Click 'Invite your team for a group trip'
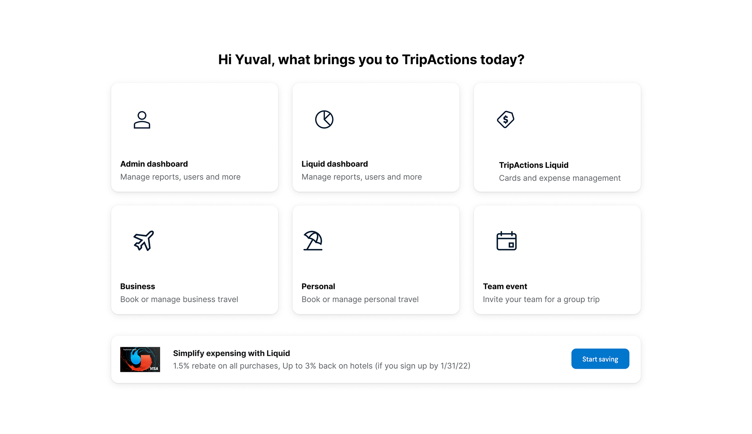This screenshot has height=434, width=752. tap(541, 299)
